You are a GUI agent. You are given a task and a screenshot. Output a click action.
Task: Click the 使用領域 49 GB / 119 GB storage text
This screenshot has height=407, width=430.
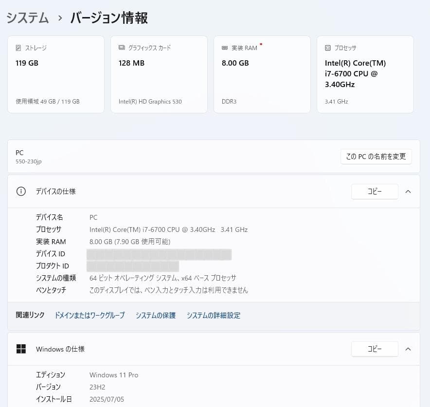point(48,102)
